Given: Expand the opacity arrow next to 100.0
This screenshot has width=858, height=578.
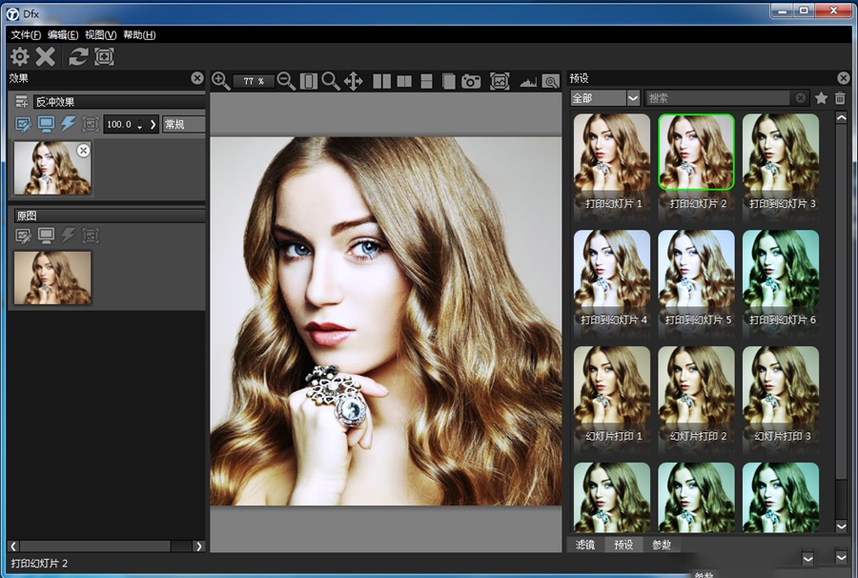Looking at the screenshot, I should coord(152,124).
